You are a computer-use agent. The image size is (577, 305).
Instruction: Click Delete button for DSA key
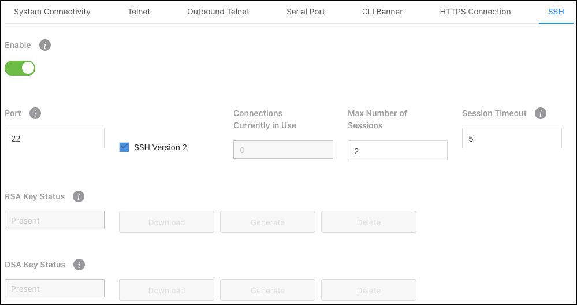point(368,291)
